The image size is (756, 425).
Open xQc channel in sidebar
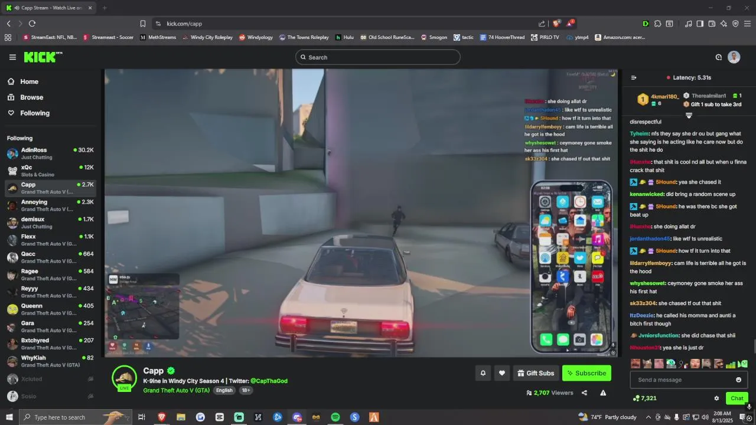tap(50, 171)
